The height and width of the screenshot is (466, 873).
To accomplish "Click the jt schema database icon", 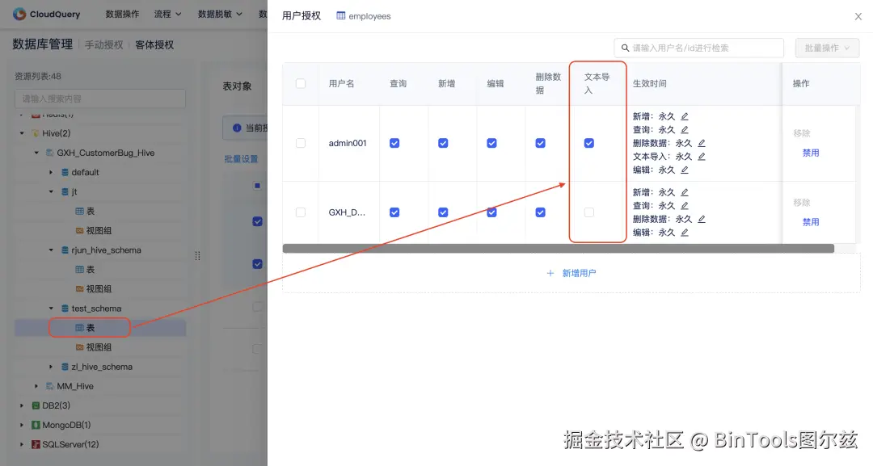I will tap(65, 192).
